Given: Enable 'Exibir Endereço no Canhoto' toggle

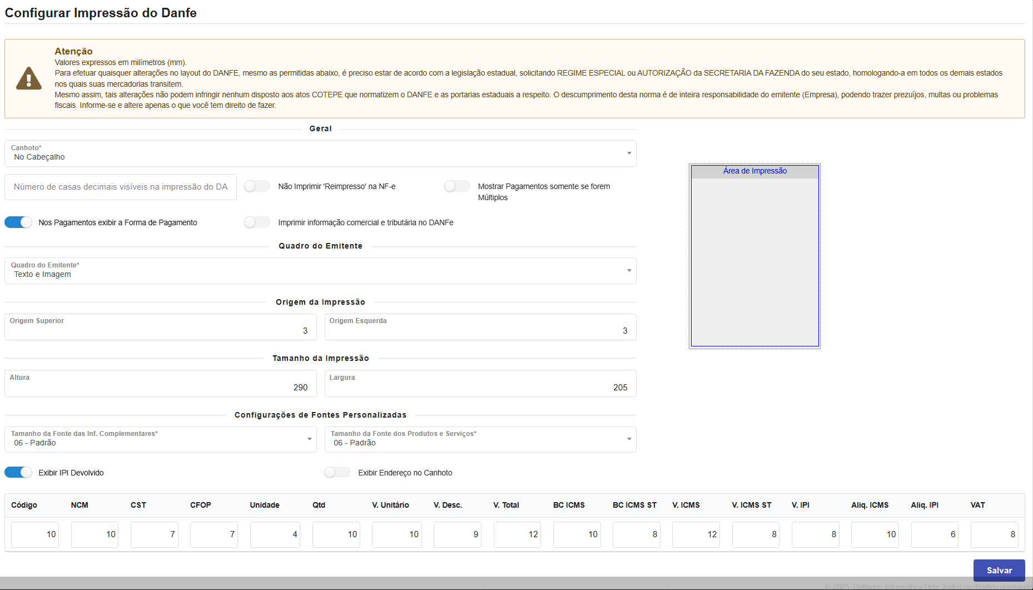Looking at the screenshot, I should click(337, 472).
